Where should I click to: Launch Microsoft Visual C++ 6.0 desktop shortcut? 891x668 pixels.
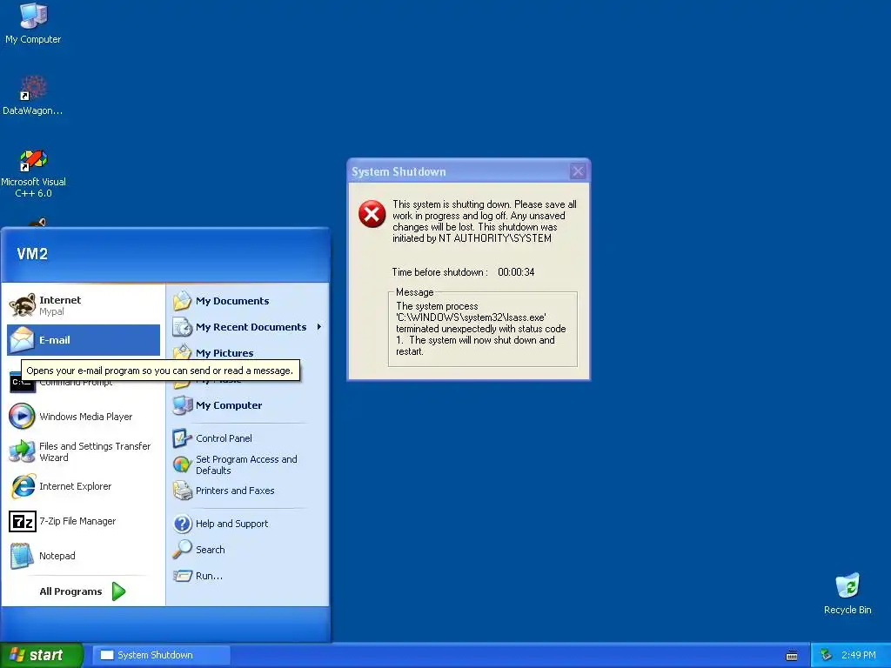click(33, 173)
